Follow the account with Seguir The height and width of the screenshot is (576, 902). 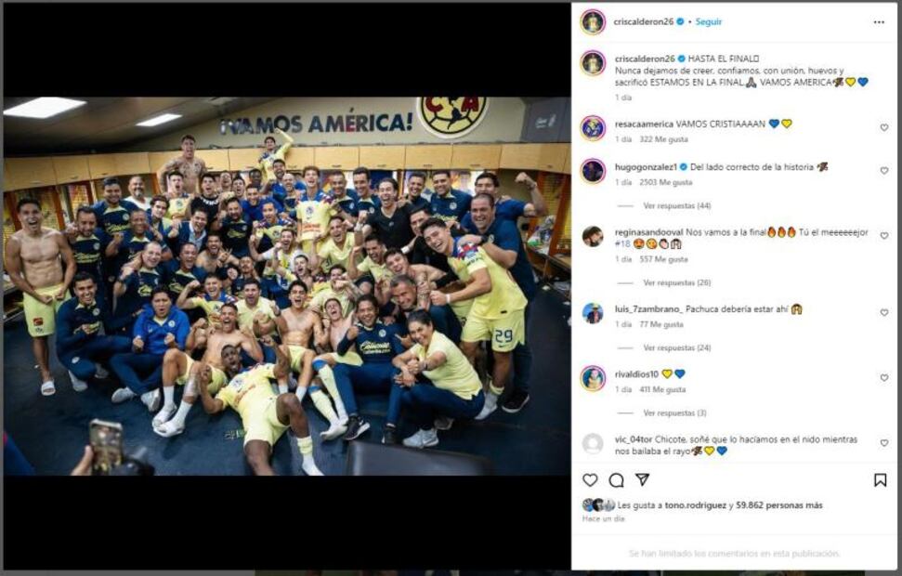(709, 22)
